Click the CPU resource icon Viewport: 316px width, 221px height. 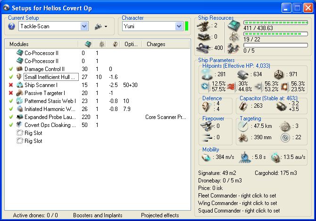pos(234,25)
